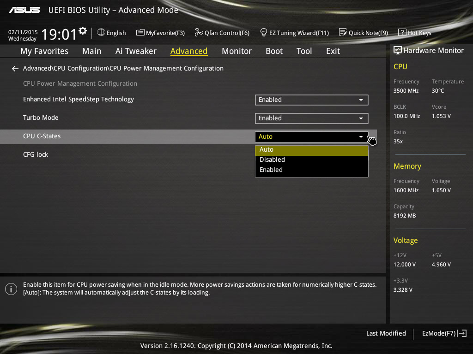
Task: Open the Main tab
Action: (92, 51)
